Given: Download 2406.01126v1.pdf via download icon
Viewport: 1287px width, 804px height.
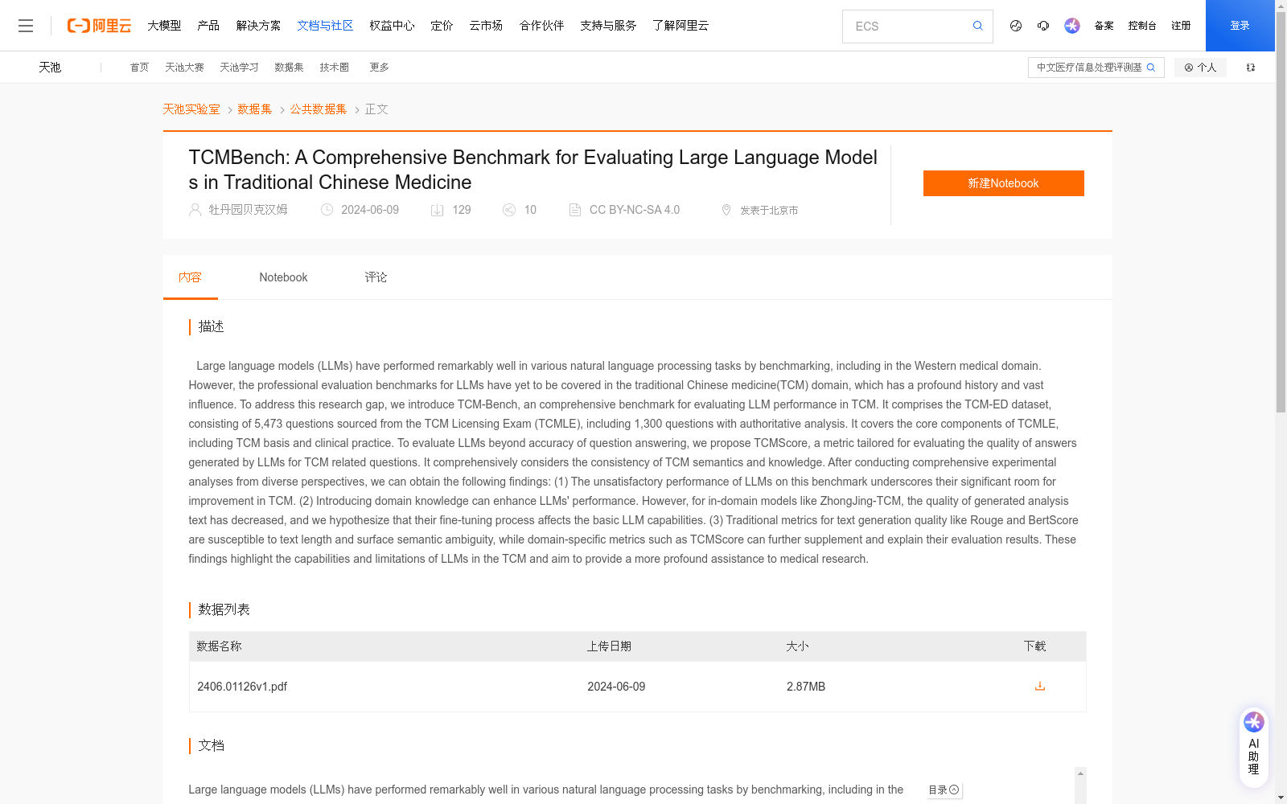Looking at the screenshot, I should click(1039, 687).
